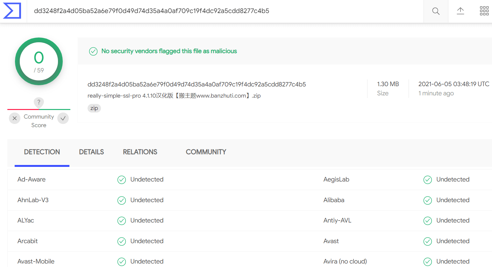
Task: Select the DETECTION tab
Action: coord(42,152)
